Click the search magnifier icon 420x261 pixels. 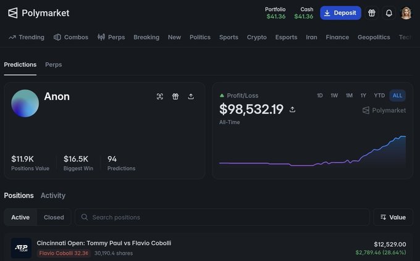pos(85,217)
